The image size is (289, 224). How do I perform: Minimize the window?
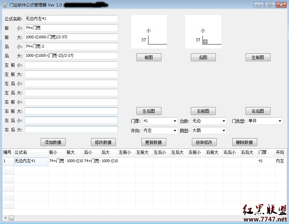pyautogui.click(x=259, y=5)
